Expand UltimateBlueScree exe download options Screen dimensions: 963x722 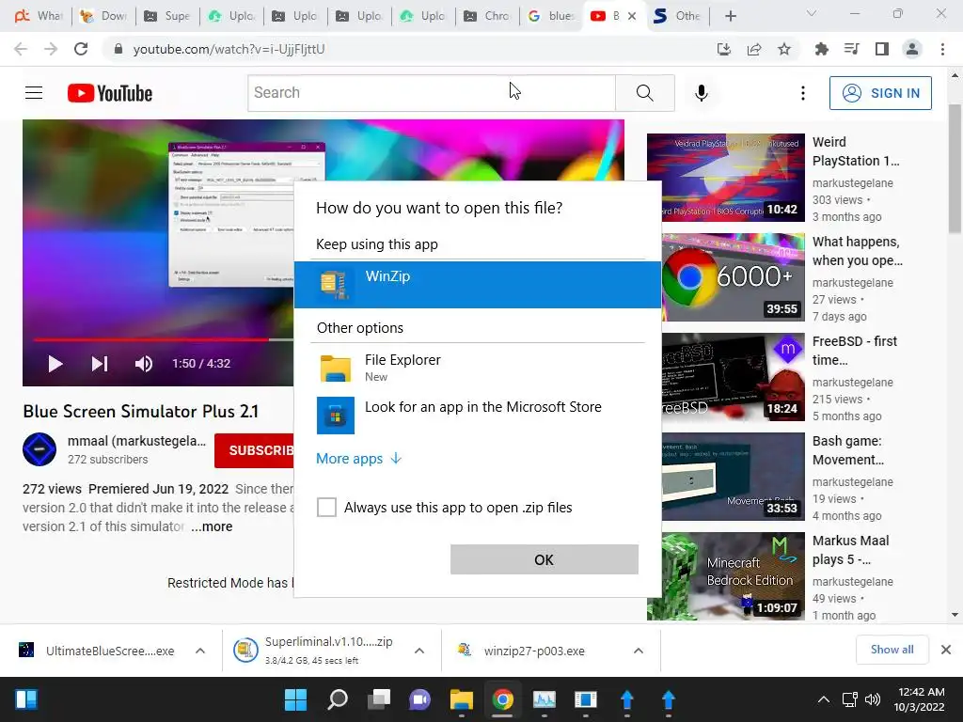click(200, 651)
